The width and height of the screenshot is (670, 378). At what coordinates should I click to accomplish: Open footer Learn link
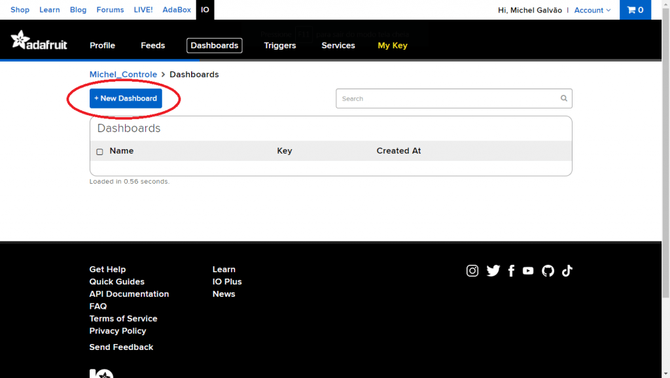224,269
